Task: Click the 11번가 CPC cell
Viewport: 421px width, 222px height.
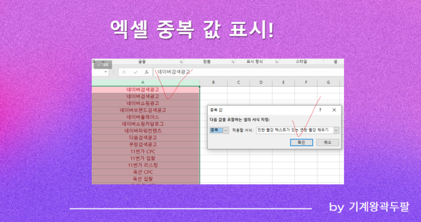Action: coord(146,152)
